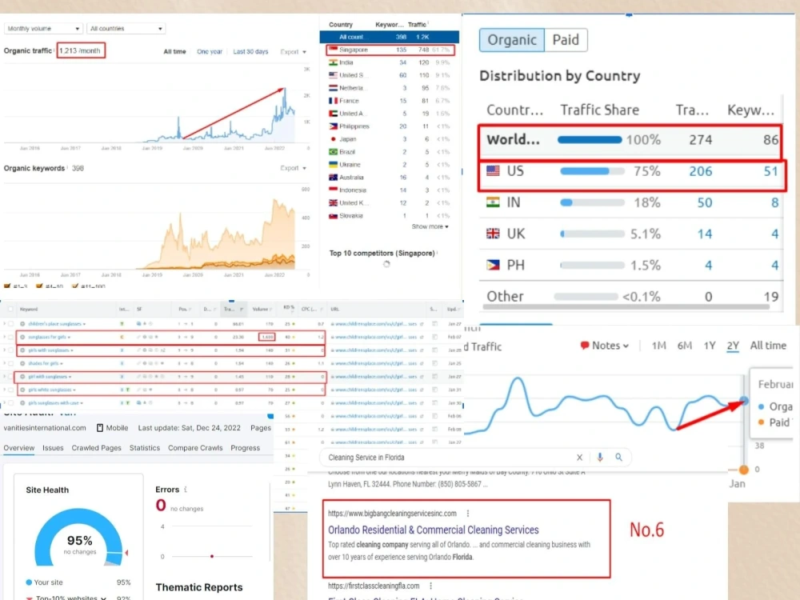
Task: Click the US 75% traffic share bar
Action: tap(592, 171)
